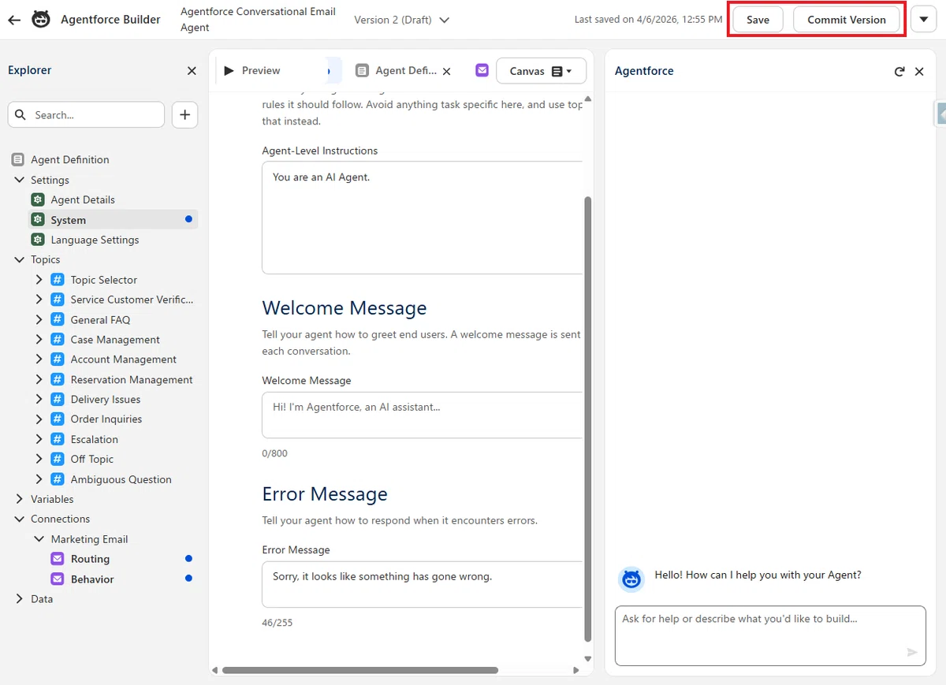Screen dimensions: 946x685
Task: Close the Agentforce chat panel
Action: (919, 72)
